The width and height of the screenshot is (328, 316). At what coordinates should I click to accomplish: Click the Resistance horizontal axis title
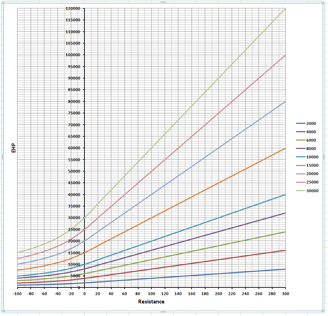(x=151, y=302)
